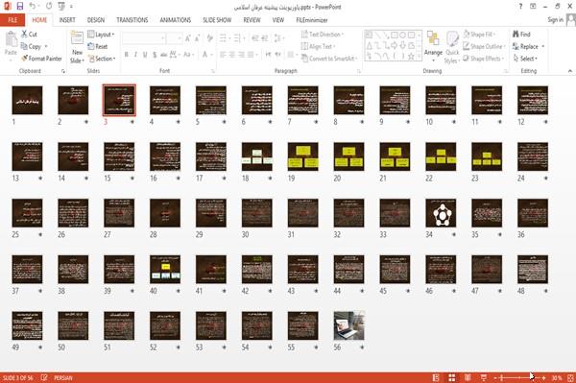Toggle Strikethrough formatting

164,55
